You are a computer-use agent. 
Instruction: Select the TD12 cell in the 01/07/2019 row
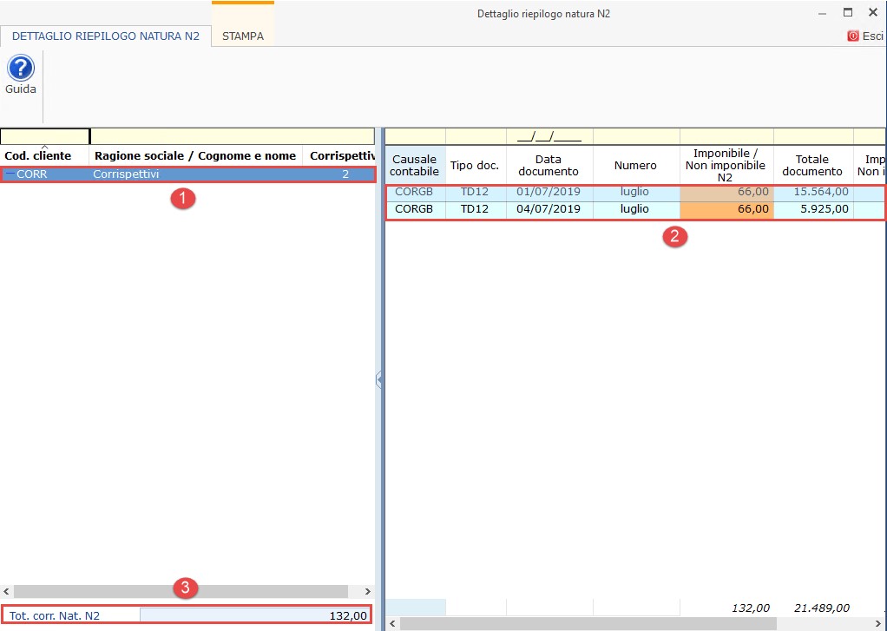pyautogui.click(x=476, y=192)
